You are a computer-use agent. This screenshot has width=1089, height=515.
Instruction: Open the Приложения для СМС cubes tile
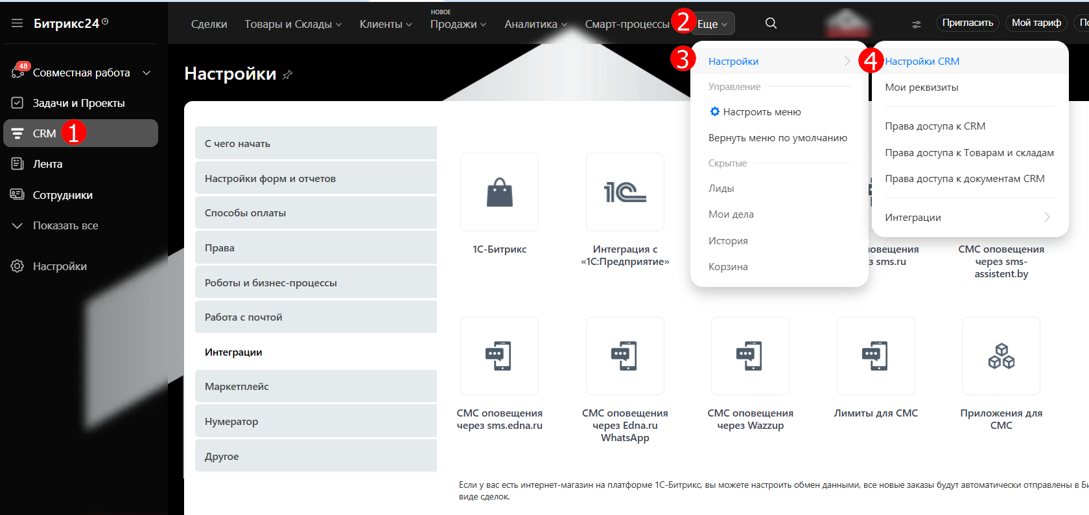coord(1001,356)
